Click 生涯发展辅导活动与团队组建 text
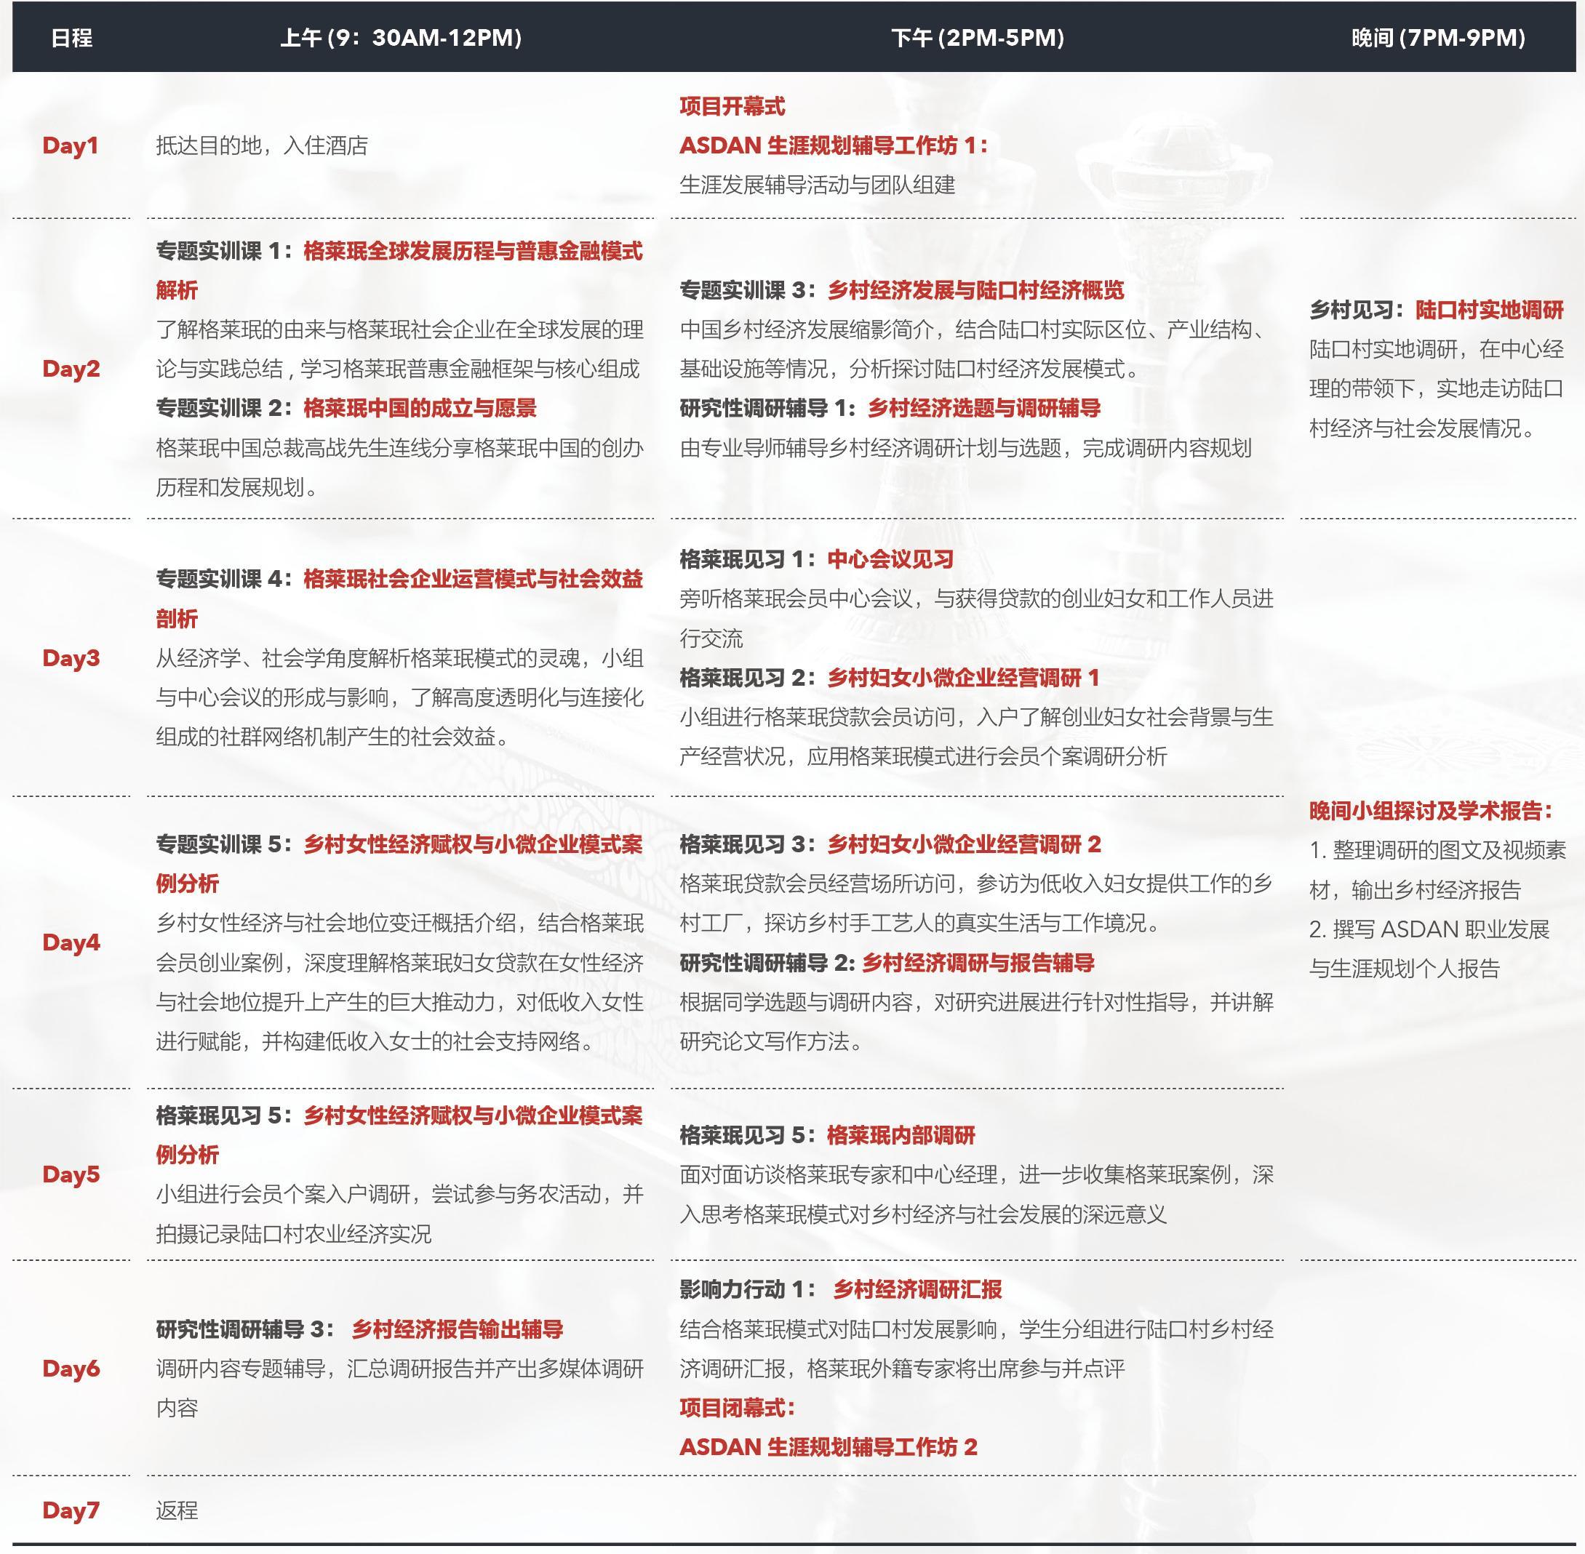1585x1554 pixels. (818, 185)
